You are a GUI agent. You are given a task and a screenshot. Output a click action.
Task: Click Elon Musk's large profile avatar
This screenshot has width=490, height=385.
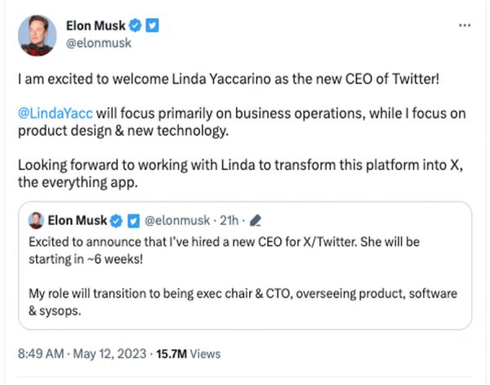pyautogui.click(x=37, y=35)
